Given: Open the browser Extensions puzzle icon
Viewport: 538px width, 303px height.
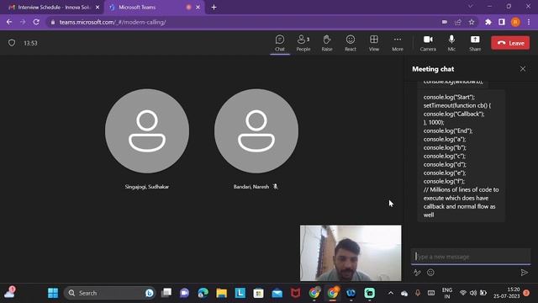Looking at the screenshot, I should pos(488,22).
